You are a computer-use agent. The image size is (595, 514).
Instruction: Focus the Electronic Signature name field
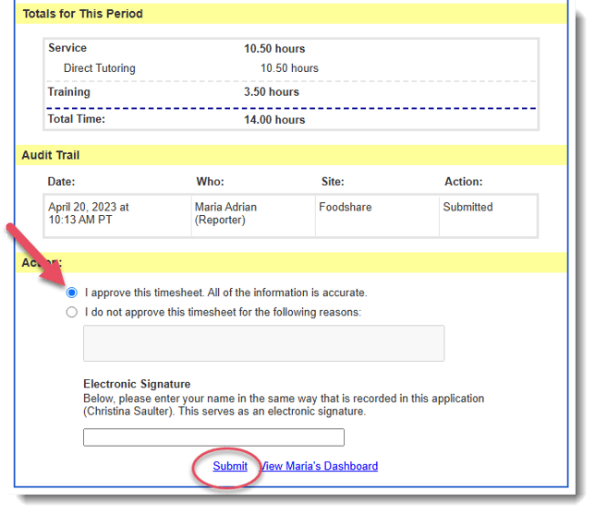[x=213, y=437]
